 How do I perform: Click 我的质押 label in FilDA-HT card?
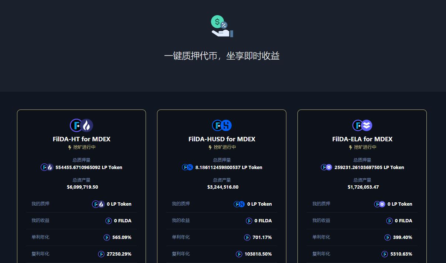point(40,204)
